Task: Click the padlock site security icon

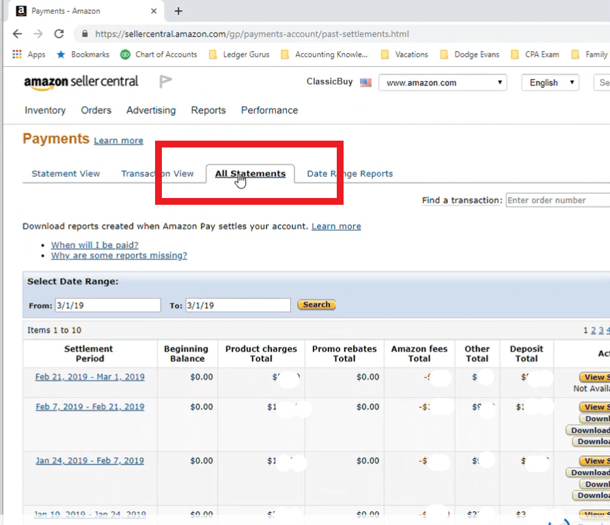Action: 85,34
